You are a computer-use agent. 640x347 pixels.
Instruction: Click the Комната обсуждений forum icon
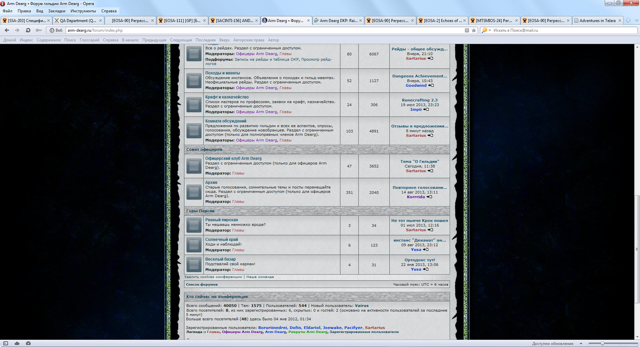[194, 131]
